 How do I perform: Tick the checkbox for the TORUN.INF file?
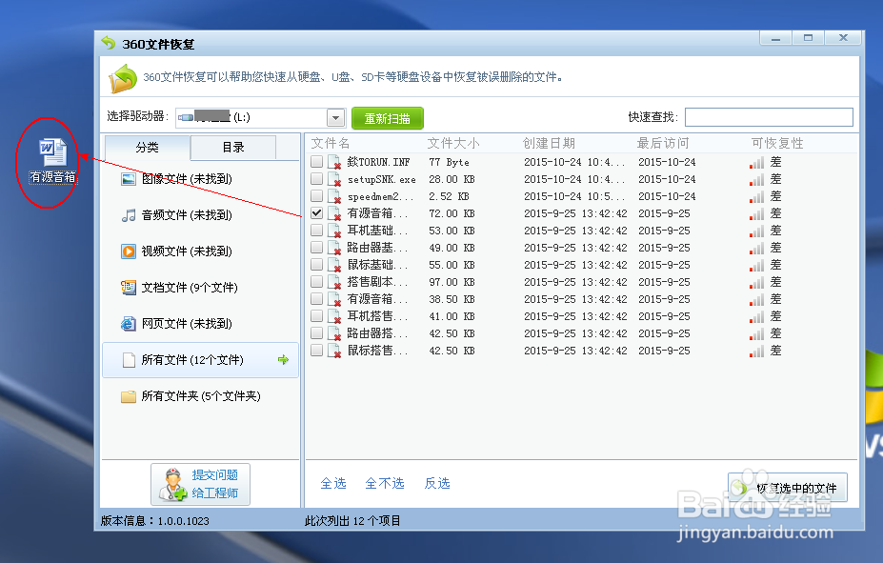click(x=316, y=162)
